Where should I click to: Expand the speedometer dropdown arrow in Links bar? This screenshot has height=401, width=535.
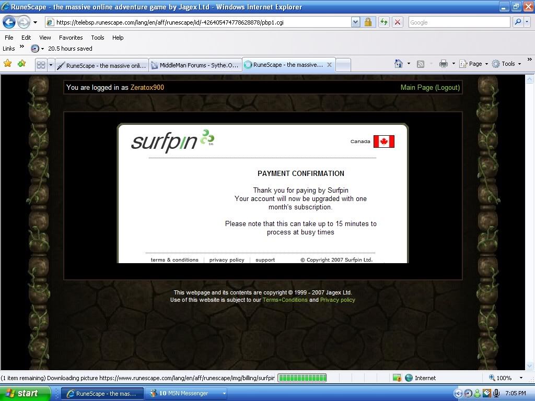(42, 49)
